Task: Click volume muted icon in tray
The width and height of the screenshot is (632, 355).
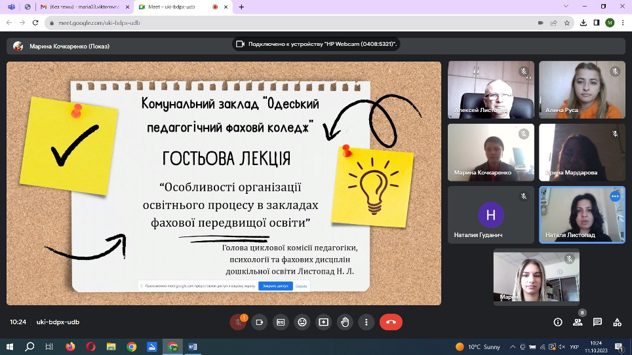Action: tap(561, 346)
